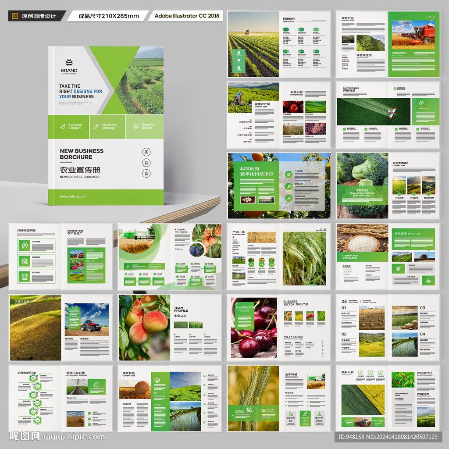Open the 产销一体 wheat spread
Screen dimensions: 449x449
point(279,257)
